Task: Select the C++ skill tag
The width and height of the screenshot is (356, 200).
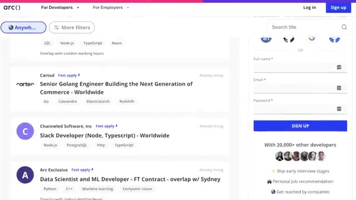Action: (69, 189)
